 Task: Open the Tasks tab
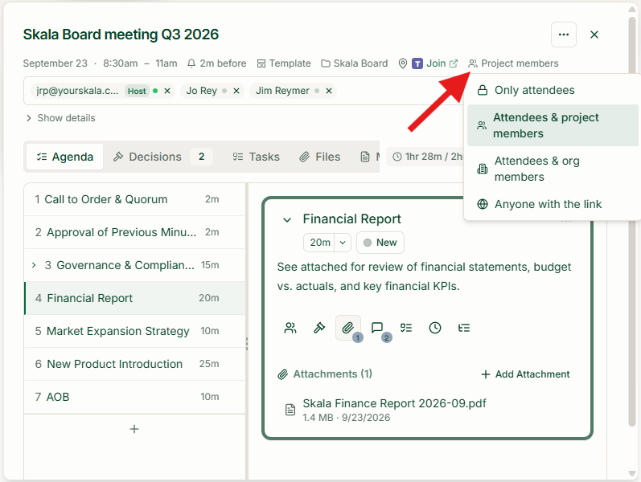click(x=257, y=157)
